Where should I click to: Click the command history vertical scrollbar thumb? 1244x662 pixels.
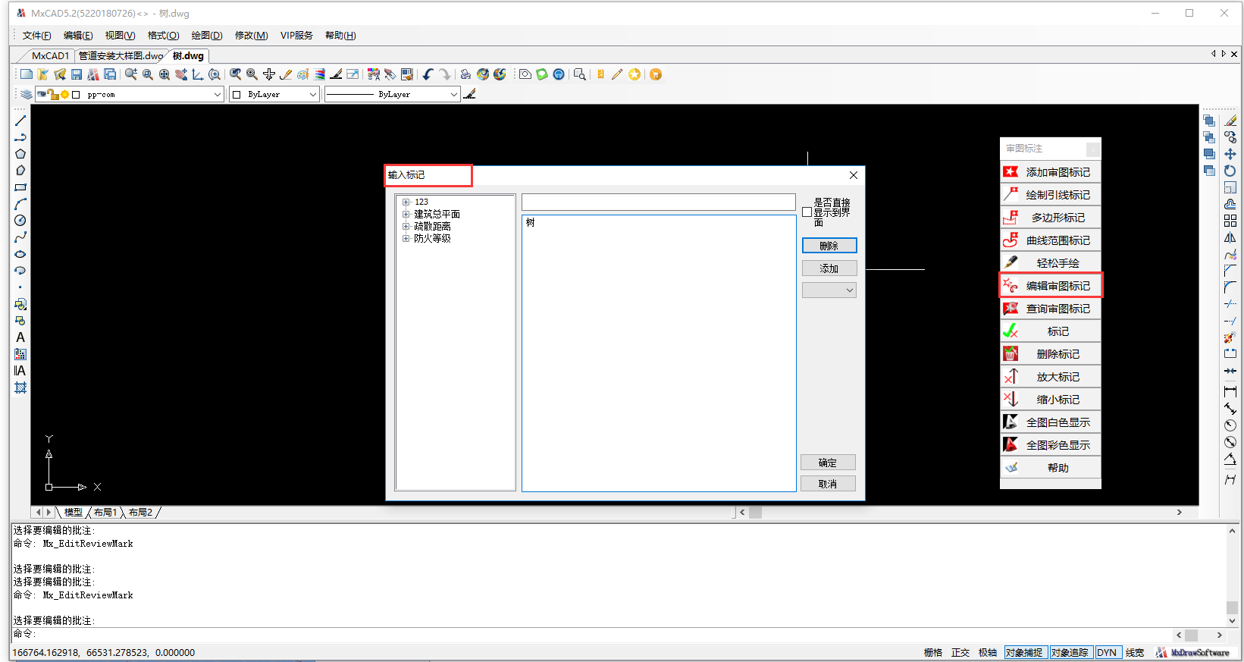(1233, 607)
